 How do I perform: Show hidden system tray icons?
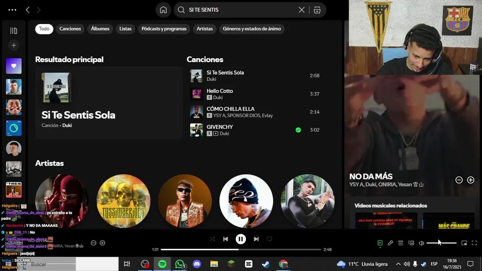398,264
